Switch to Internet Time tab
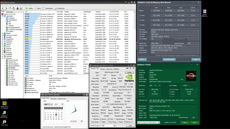The width and height of the screenshot is (230, 129). click(x=62, y=99)
